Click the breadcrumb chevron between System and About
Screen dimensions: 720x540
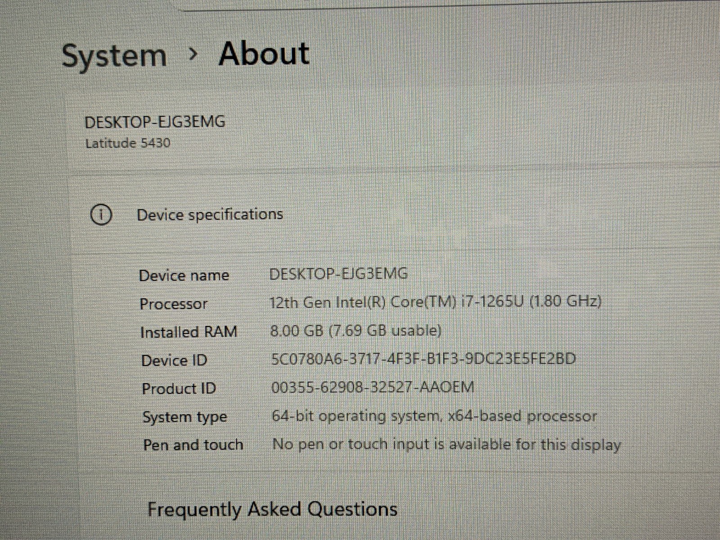click(193, 54)
